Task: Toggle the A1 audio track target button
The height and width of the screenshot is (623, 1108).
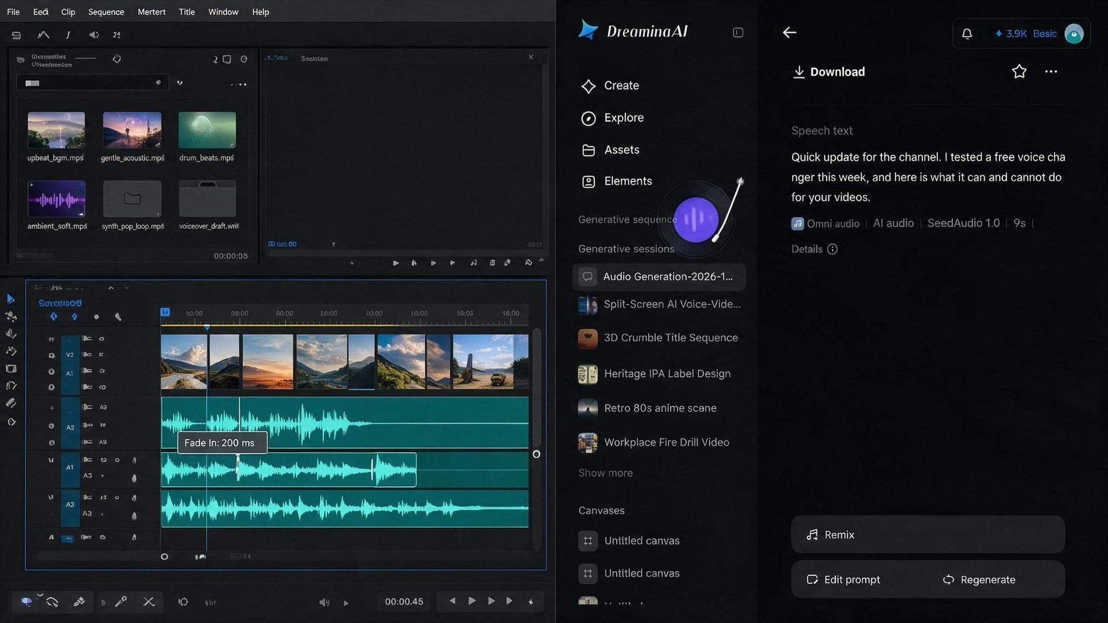Action: (70, 467)
